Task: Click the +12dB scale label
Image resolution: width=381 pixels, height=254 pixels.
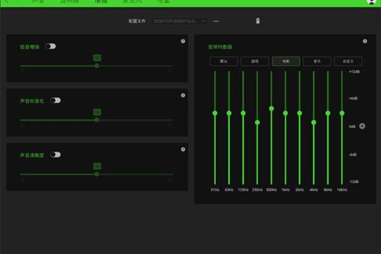Action: [354, 72]
